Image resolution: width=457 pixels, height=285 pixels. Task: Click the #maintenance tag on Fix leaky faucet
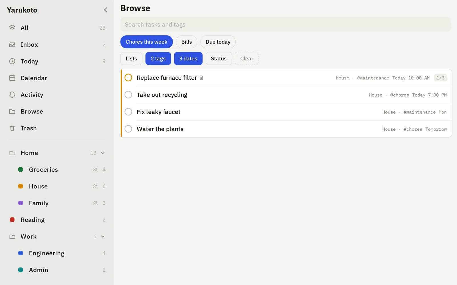click(420, 112)
